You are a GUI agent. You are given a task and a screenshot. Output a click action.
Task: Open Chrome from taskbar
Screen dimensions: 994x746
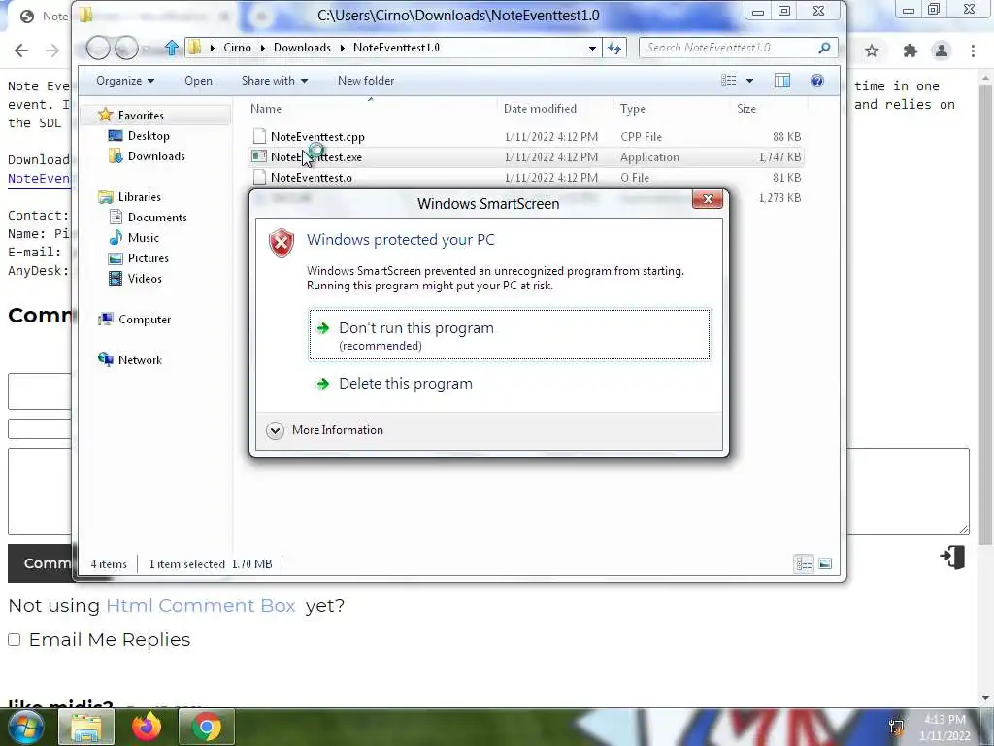pyautogui.click(x=207, y=727)
